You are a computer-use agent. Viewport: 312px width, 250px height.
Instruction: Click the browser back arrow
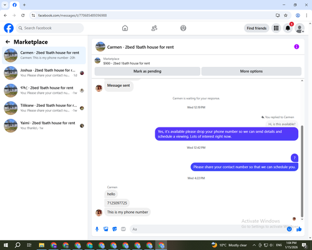(6, 15)
